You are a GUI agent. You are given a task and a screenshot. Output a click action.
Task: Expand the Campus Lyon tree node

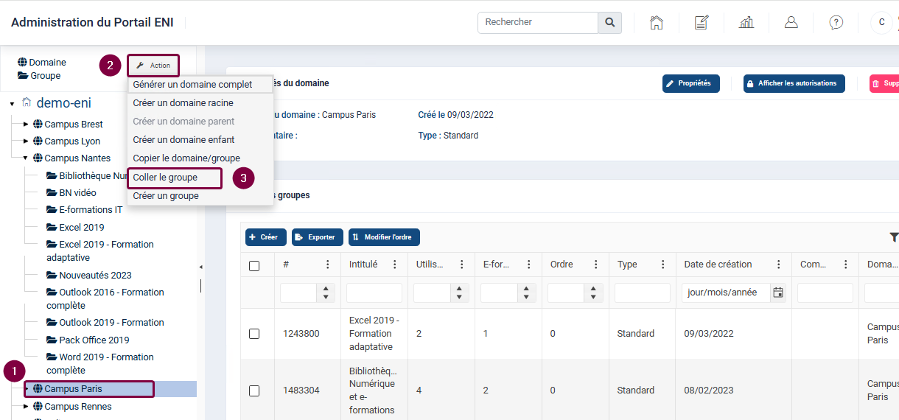[27, 141]
